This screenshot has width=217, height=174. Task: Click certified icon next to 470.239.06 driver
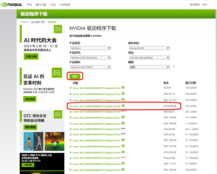pos(123,106)
